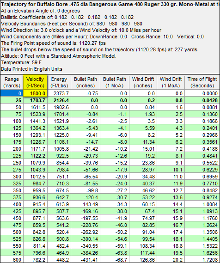Click the Time of Flight (Seconds) header
Image resolution: width=220 pixels, height=263 pixels.
tap(202, 82)
